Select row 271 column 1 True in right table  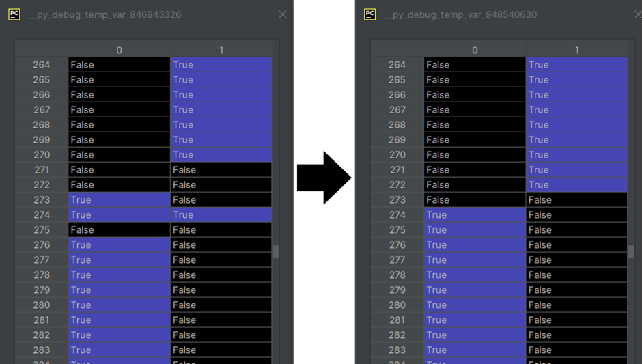pos(576,170)
